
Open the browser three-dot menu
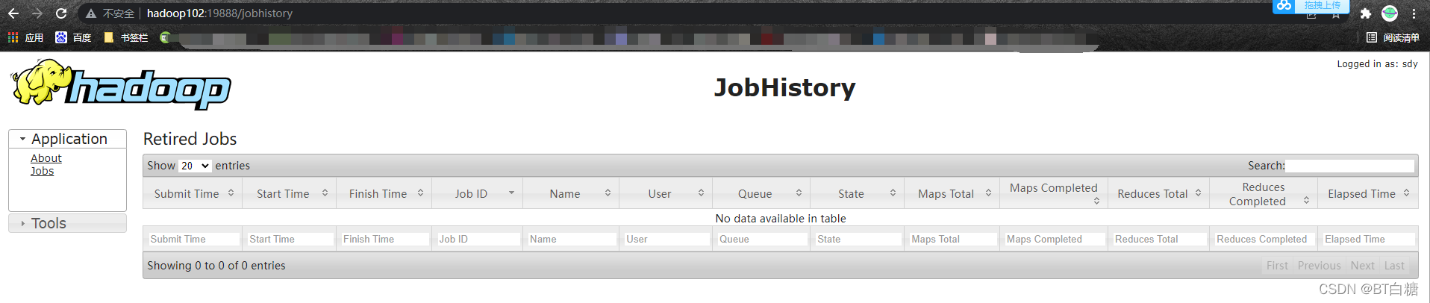click(x=1414, y=13)
